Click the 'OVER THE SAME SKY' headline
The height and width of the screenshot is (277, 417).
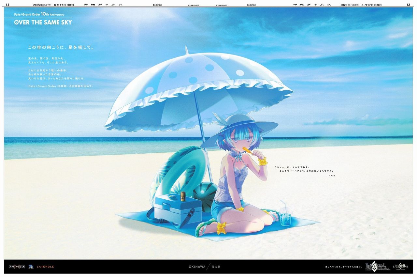43,23
